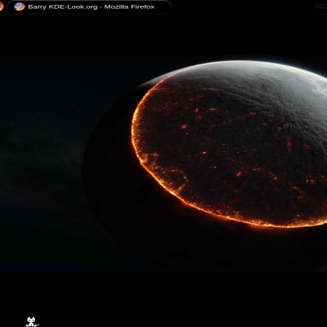This screenshot has width=327, height=327.
Task: Activate the Barry KDE-Look.org Firefox taskbar entry
Action: point(89,7)
